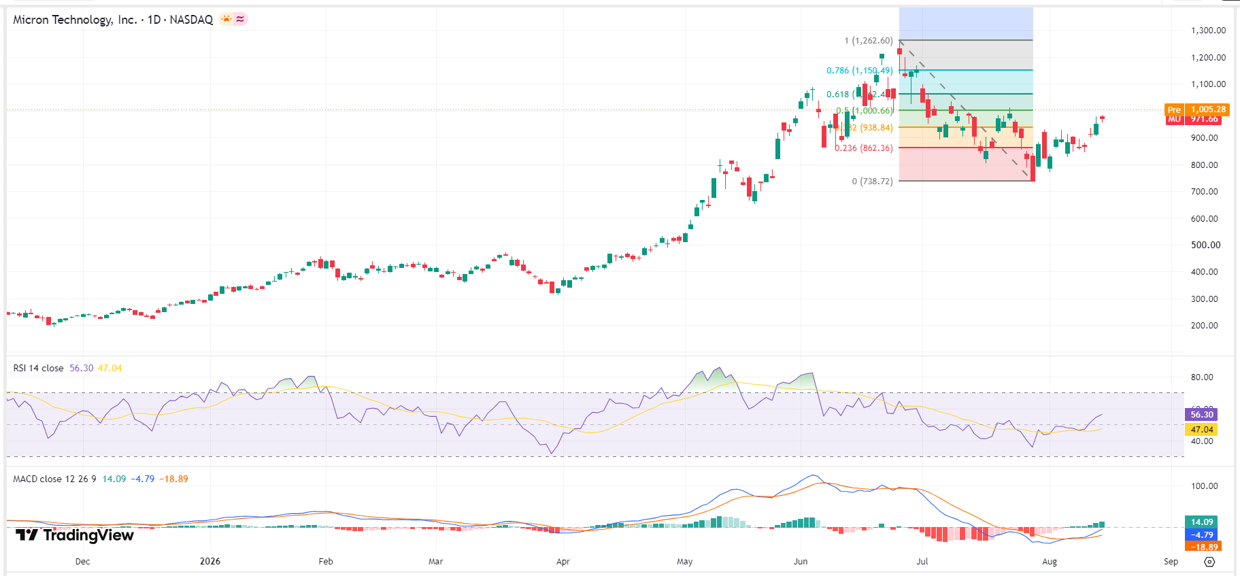Select the dashed Fibonacci trend line
This screenshot has width=1240, height=576.
[966, 111]
